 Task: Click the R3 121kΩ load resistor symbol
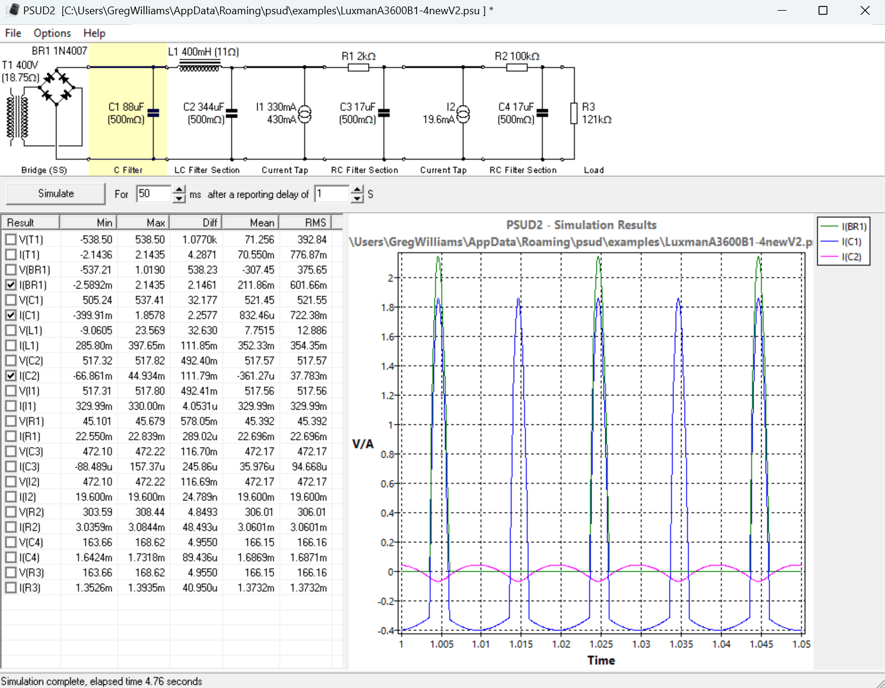click(574, 113)
